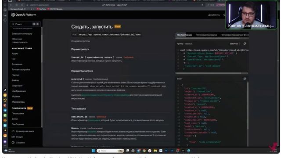Screen dimensions: 281x158
Task: Click the помощника link in assistant_id description
Action: click(x=94, y=120)
